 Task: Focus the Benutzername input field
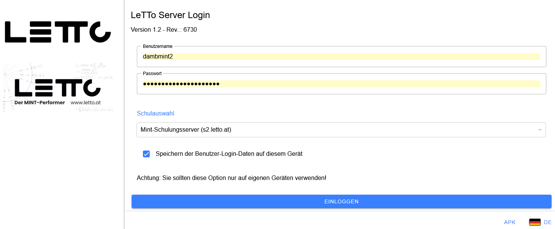(x=340, y=57)
